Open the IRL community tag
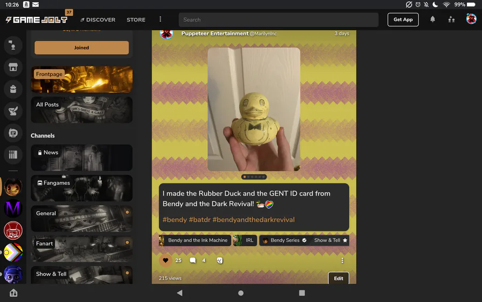The width and height of the screenshot is (482, 302). 245,240
